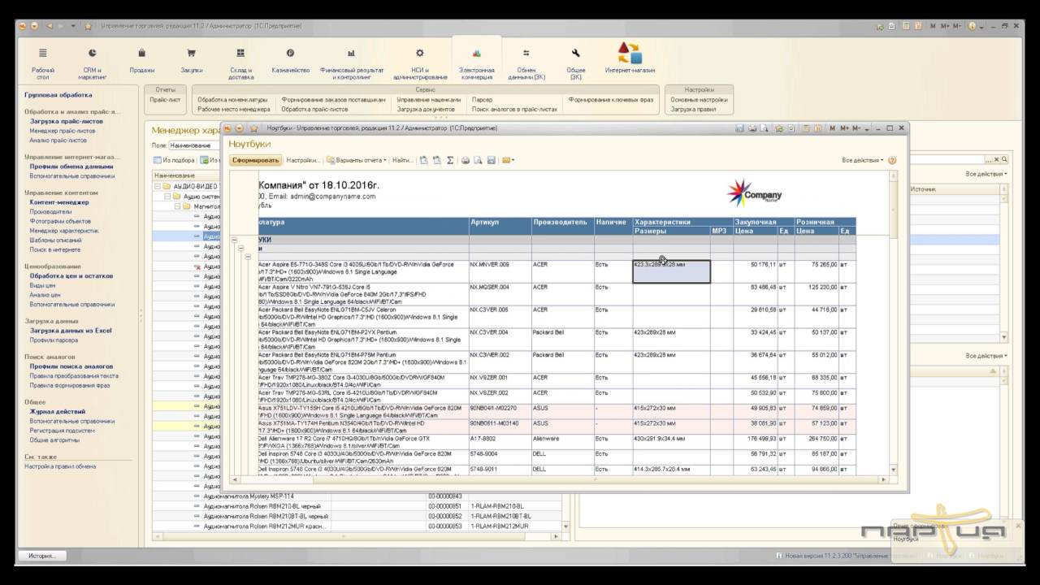Click the favorites star in main title bar

(x=88, y=26)
